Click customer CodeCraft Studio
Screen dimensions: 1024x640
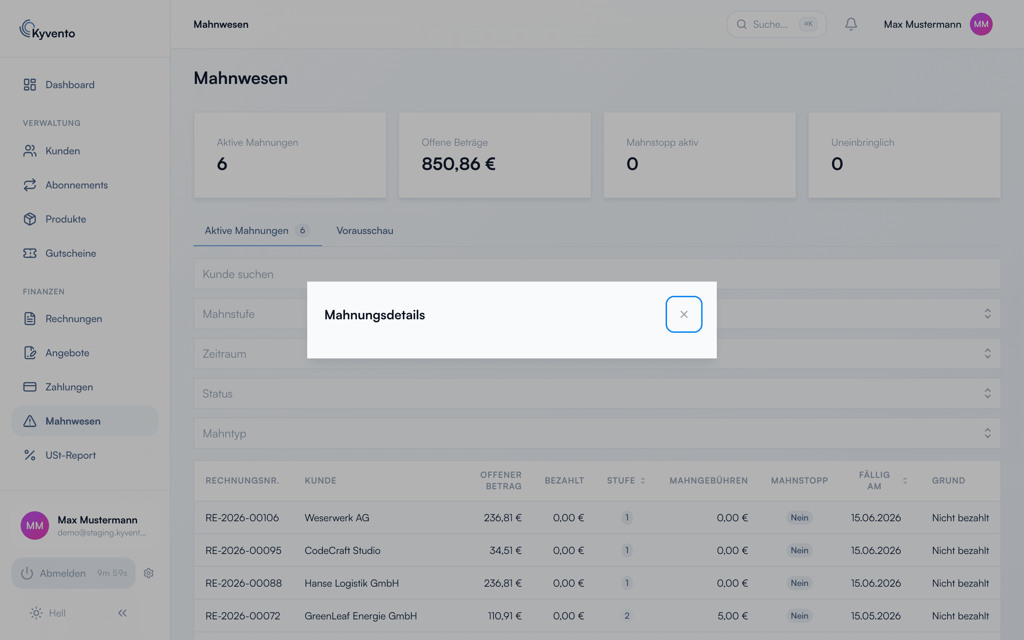[342, 550]
